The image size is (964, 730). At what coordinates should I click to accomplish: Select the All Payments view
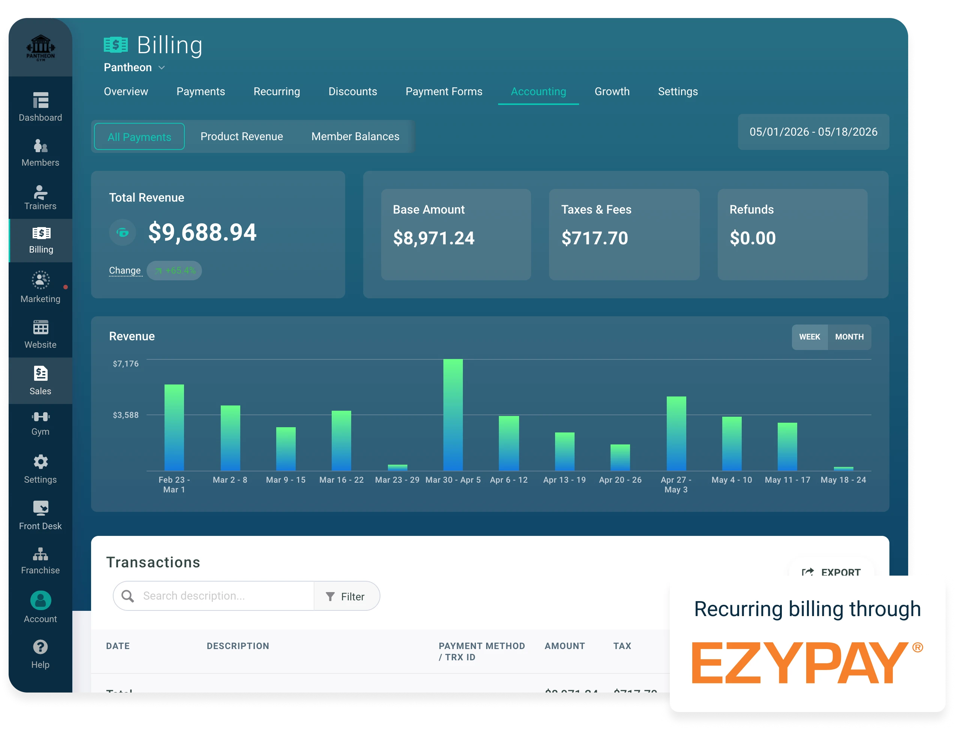pyautogui.click(x=139, y=137)
